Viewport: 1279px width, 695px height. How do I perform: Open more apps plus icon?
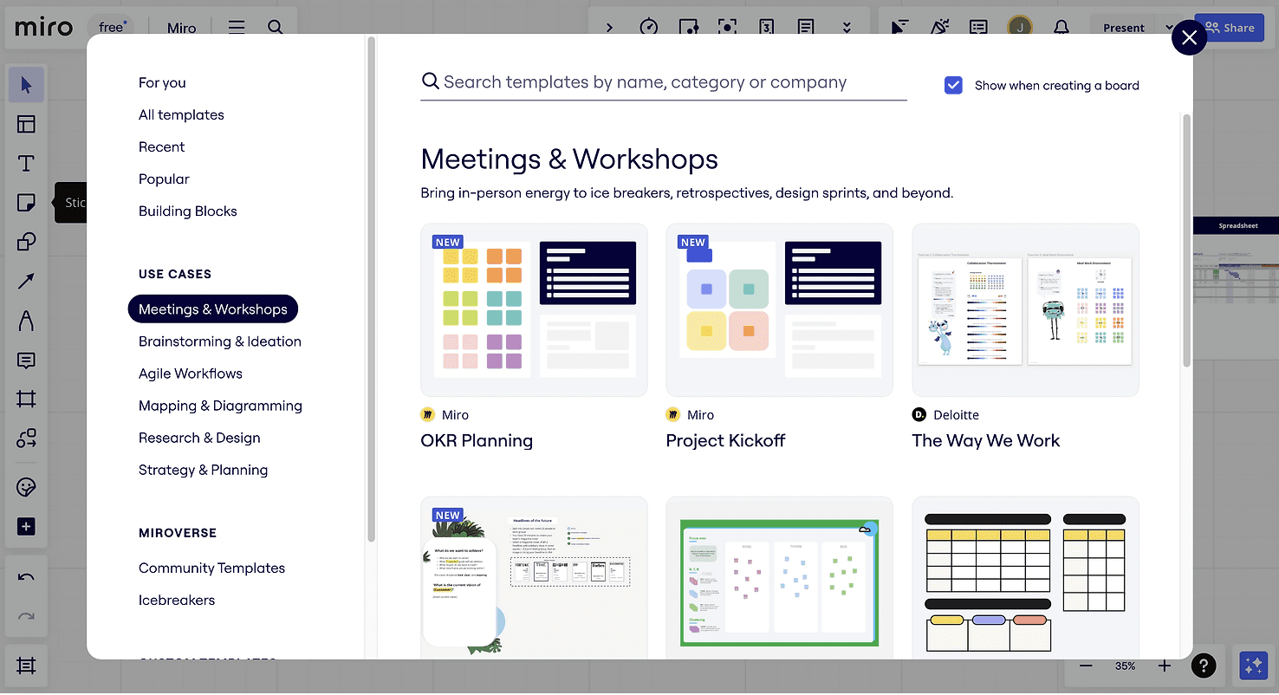[x=26, y=527]
